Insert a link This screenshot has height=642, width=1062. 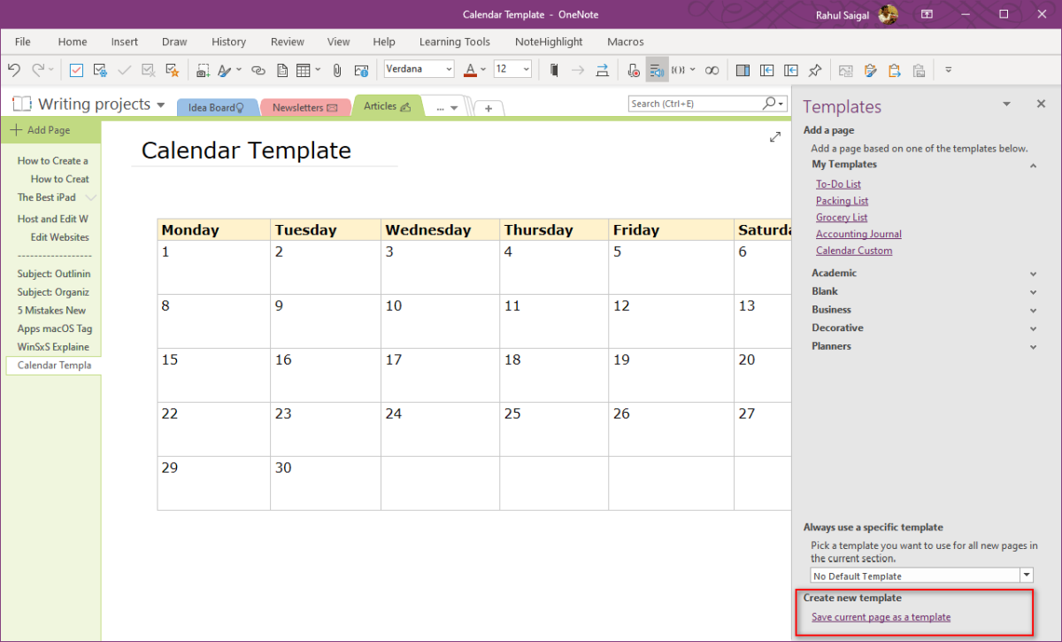tap(258, 69)
